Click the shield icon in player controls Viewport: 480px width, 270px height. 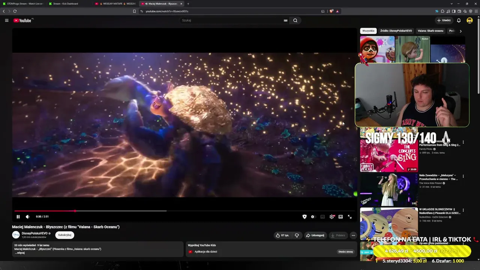click(x=304, y=217)
